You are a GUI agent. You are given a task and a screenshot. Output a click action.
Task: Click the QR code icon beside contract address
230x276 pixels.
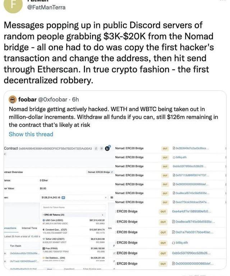102,148
